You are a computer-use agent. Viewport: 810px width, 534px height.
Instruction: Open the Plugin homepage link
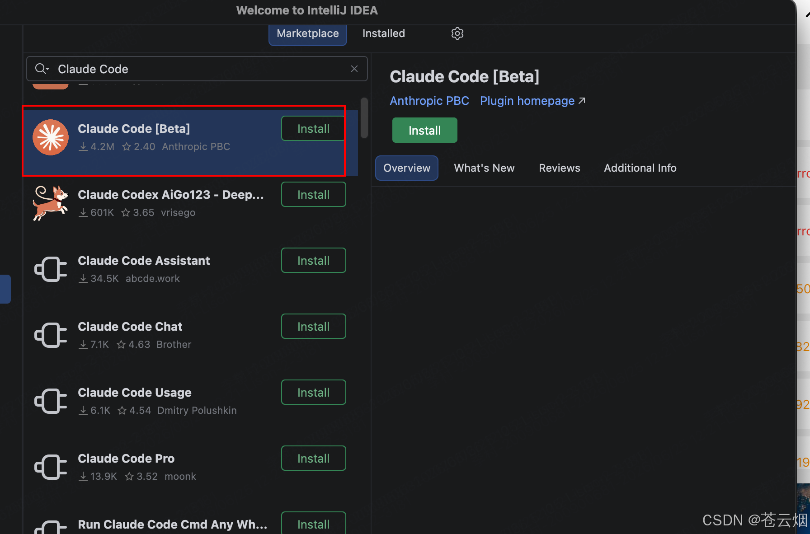click(532, 101)
